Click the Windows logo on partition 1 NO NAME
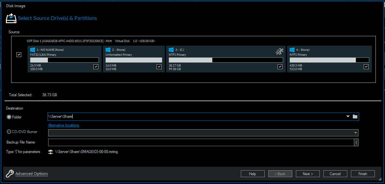 32,50
